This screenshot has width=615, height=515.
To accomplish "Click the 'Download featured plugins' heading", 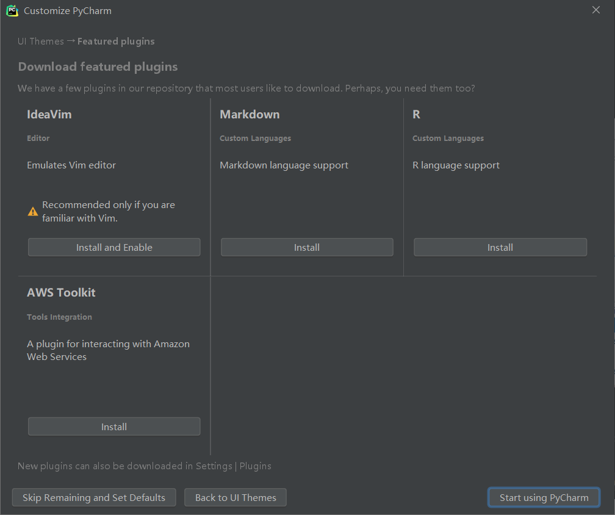I will pyautogui.click(x=98, y=67).
